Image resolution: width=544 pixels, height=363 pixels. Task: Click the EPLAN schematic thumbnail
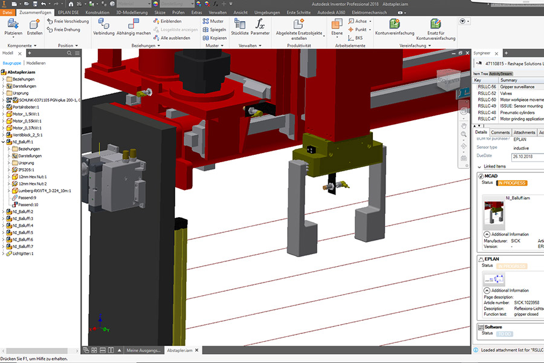(x=494, y=278)
